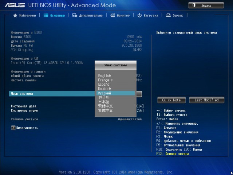233x175 pixels.
Task: Click the Информация о BIOS heading
Action: 26,32
